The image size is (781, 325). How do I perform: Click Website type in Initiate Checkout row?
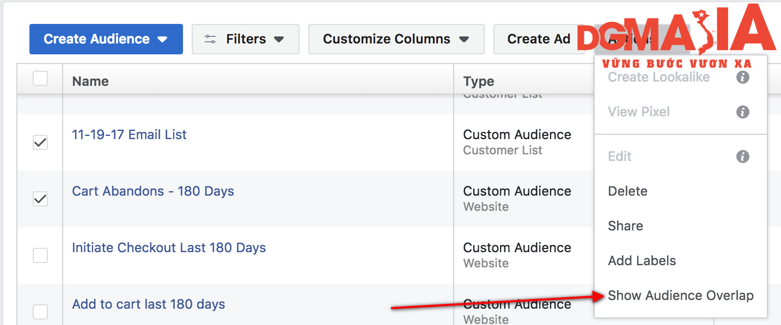coord(486,263)
